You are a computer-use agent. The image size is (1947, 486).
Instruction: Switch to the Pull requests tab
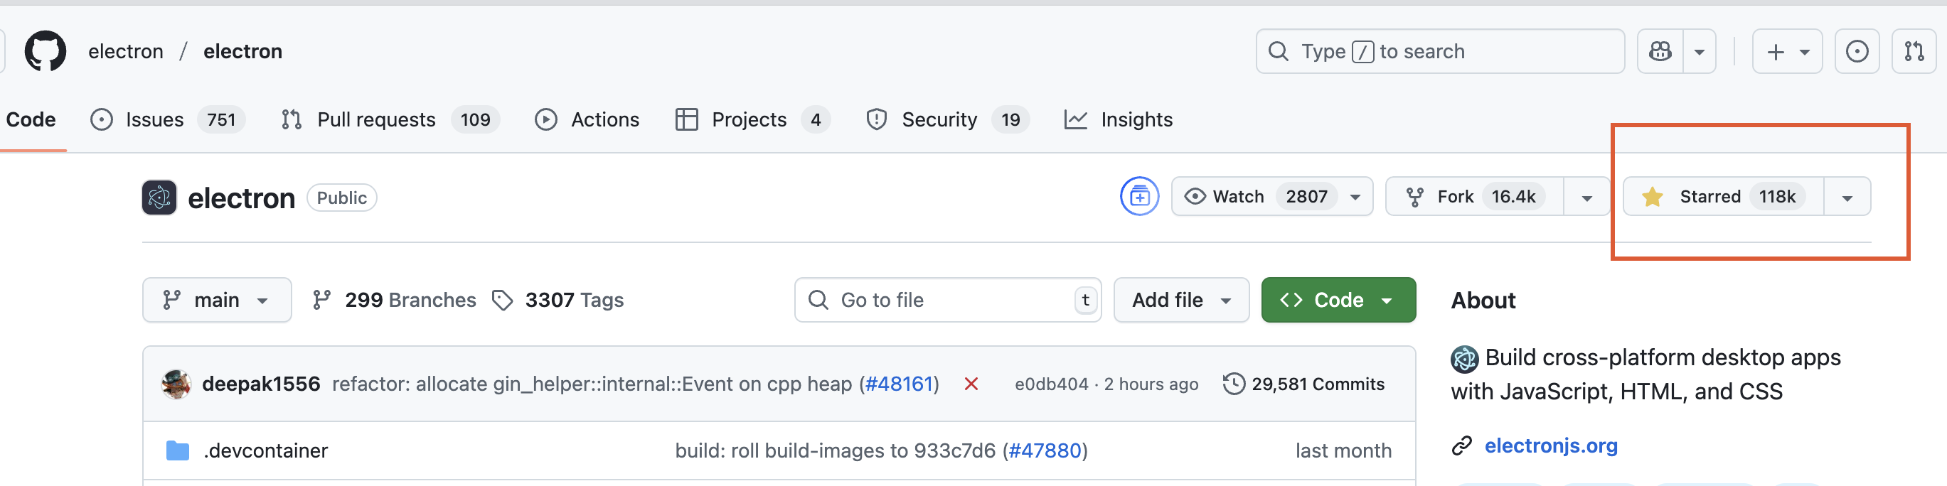click(x=390, y=119)
